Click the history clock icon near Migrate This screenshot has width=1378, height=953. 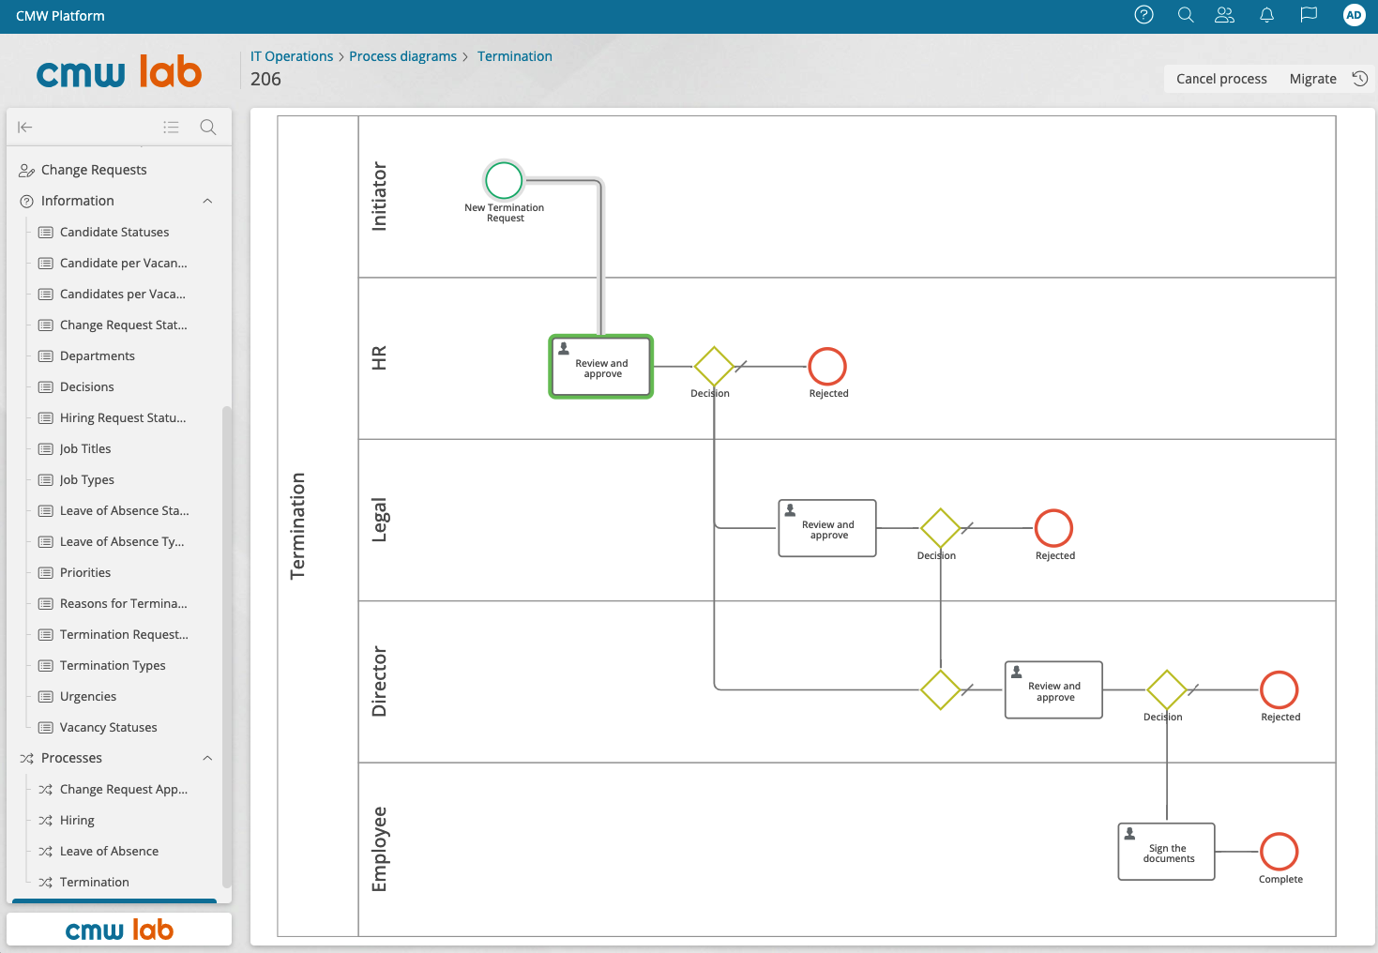(x=1359, y=79)
